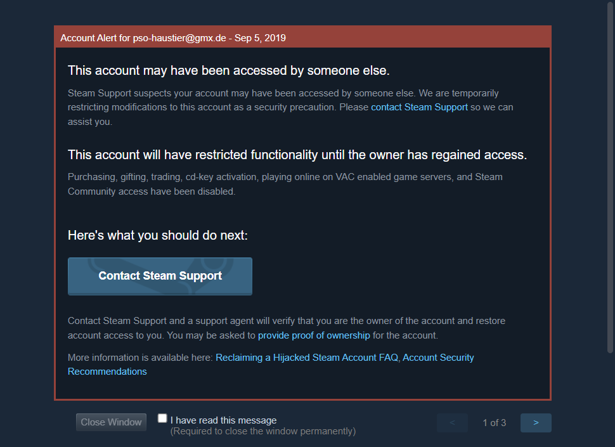
Task: Click the vertical scrollbar thumb on the right
Action: (x=610, y=176)
